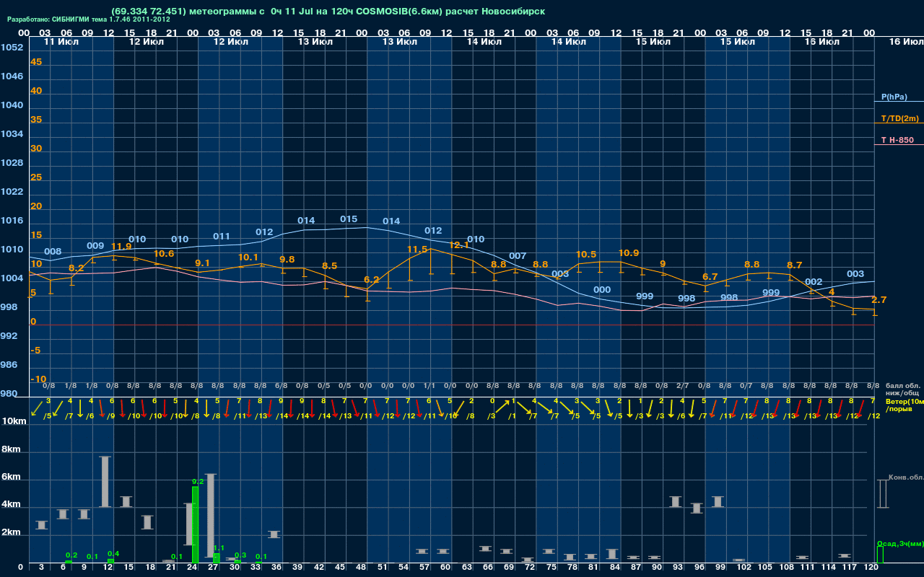Click the 008 pressure label
Screen dimensions: 924x577
pos(53,252)
